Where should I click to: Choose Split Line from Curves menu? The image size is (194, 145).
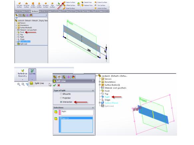[x=39, y=83]
